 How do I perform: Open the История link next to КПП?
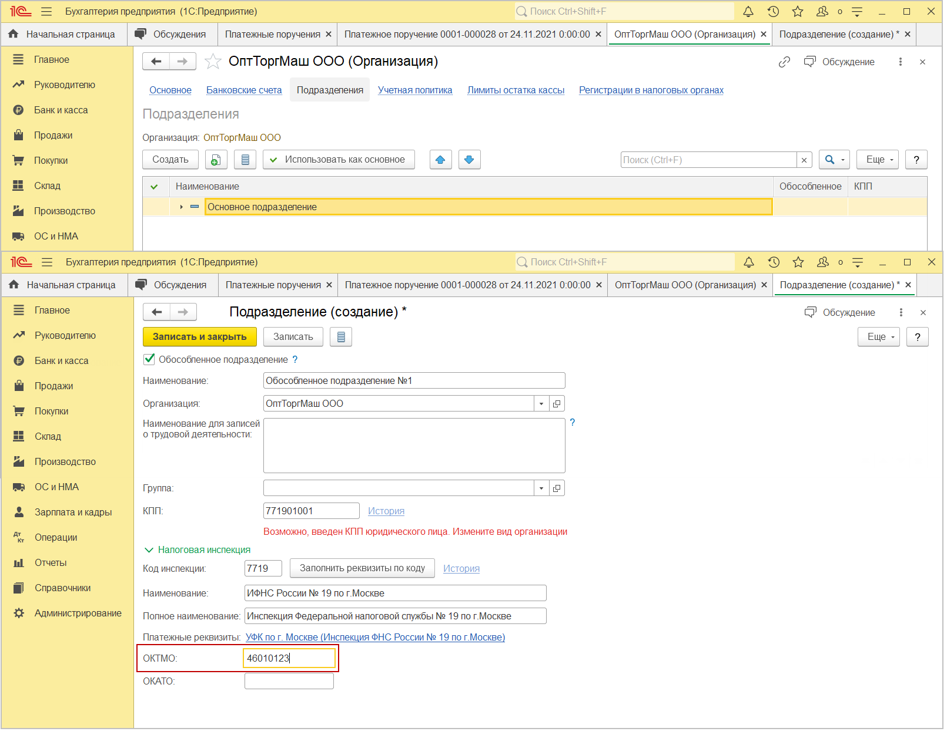tap(386, 511)
